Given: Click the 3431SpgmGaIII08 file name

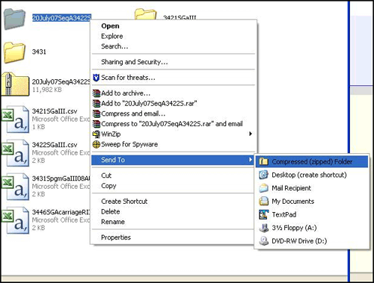Looking at the screenshot, I should pyautogui.click(x=61, y=178).
